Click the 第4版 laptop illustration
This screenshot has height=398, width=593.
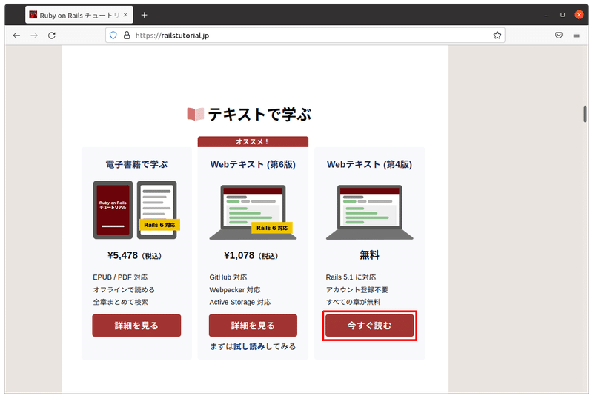369,212
